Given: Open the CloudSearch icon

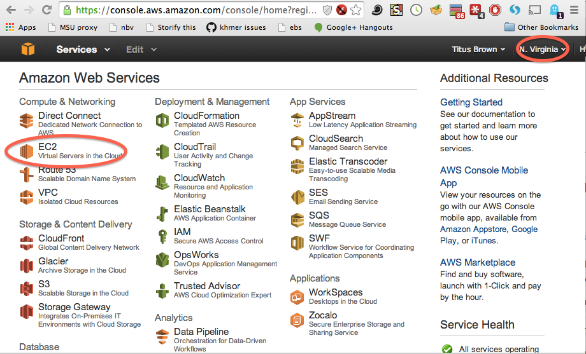Looking at the screenshot, I should 297,144.
